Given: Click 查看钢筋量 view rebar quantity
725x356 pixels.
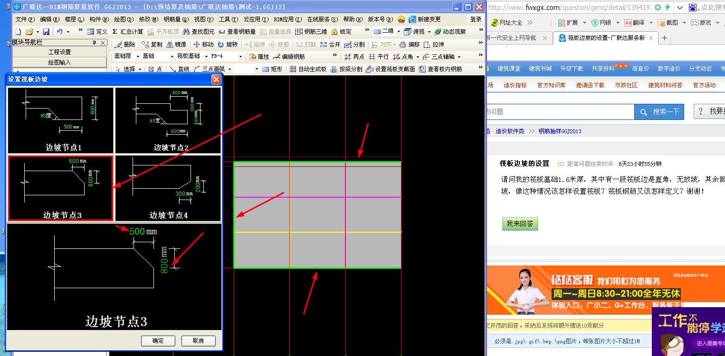Looking at the screenshot, I should [237, 32].
